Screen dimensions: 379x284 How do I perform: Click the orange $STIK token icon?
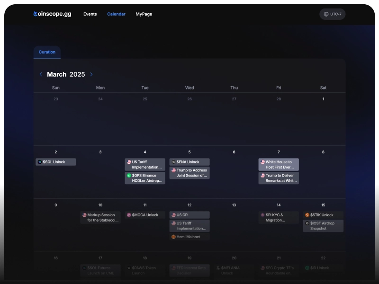(307, 215)
